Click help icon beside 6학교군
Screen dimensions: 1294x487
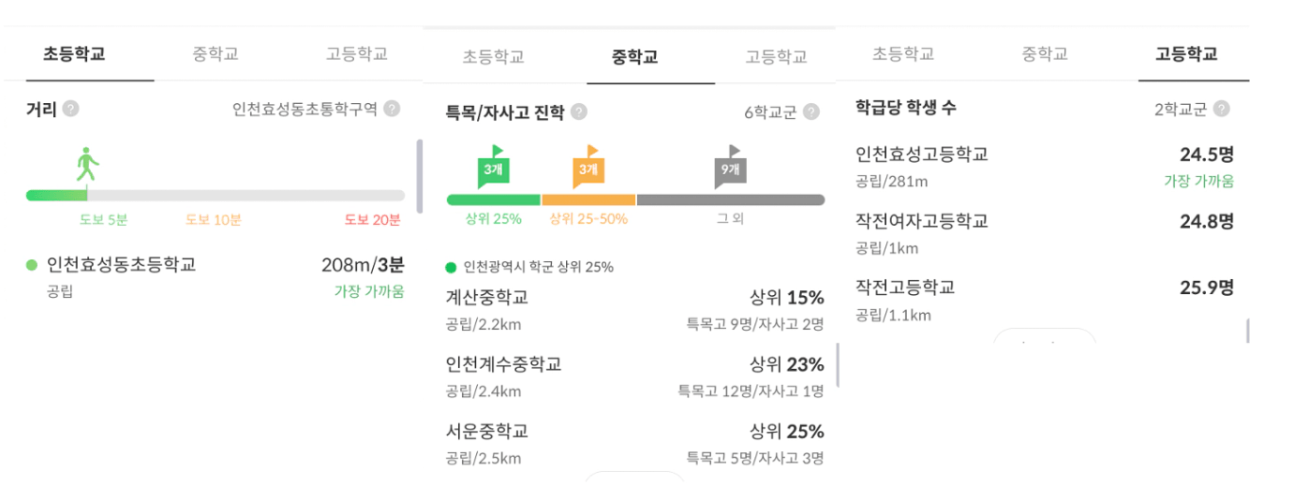pyautogui.click(x=811, y=112)
